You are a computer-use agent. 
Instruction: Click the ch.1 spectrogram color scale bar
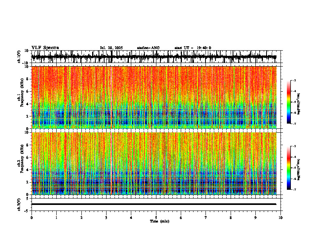(x=288, y=102)
